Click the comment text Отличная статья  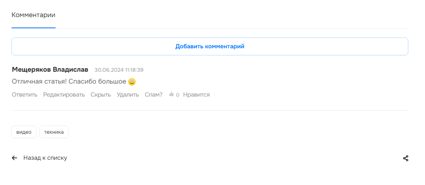(x=40, y=81)
